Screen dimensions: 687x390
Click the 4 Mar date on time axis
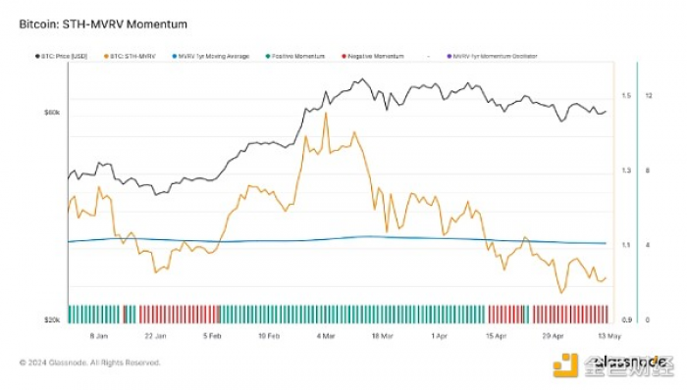pyautogui.click(x=326, y=336)
